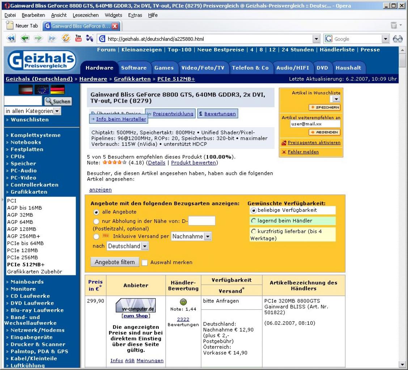Open the Deutschland country dropdown
This screenshot has height=370, width=408.
(145, 246)
